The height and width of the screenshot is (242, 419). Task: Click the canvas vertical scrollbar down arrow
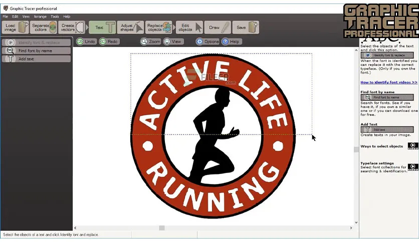tap(356, 222)
